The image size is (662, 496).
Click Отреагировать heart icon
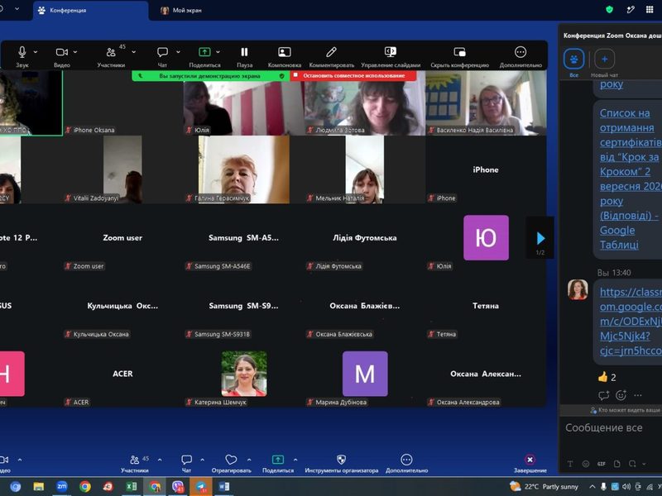point(231,460)
